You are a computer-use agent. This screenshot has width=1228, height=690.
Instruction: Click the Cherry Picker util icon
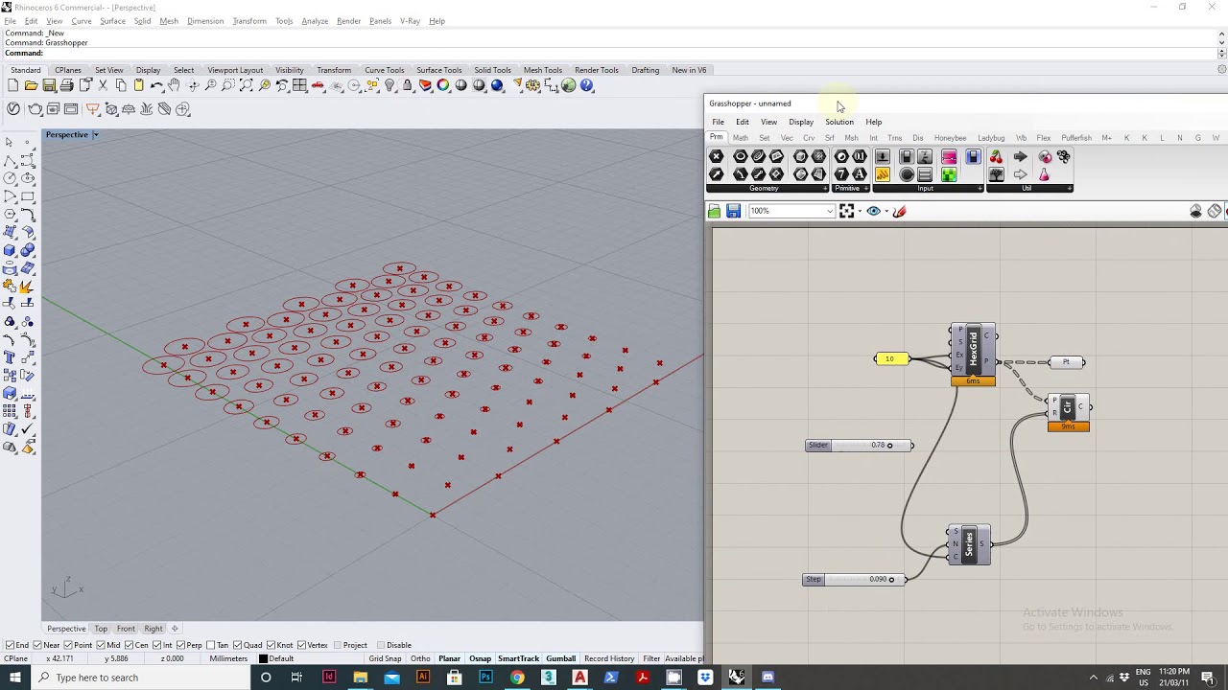[x=996, y=156]
